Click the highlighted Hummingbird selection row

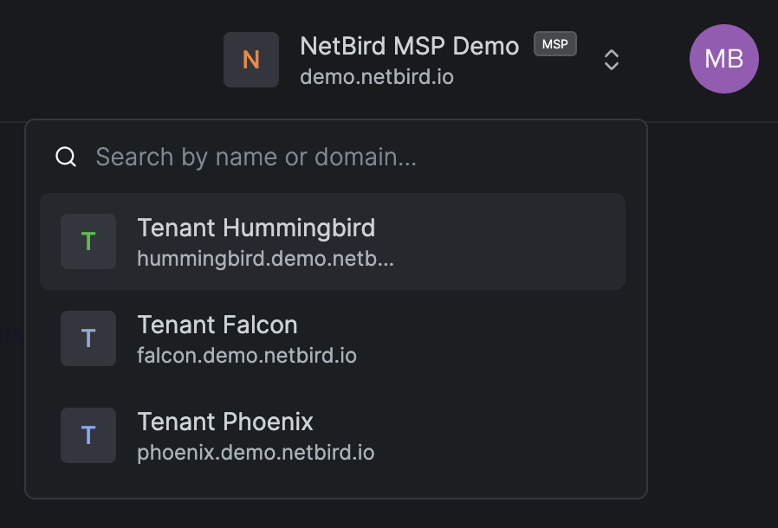pos(332,241)
